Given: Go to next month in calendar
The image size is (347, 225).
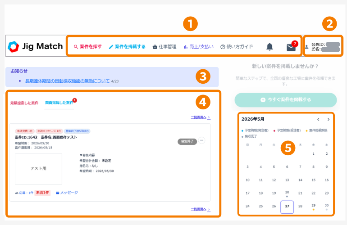Looking at the screenshot, I should tap(329, 119).
